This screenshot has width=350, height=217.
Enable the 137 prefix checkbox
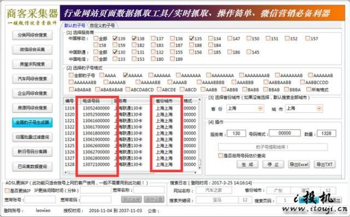tap(153, 38)
